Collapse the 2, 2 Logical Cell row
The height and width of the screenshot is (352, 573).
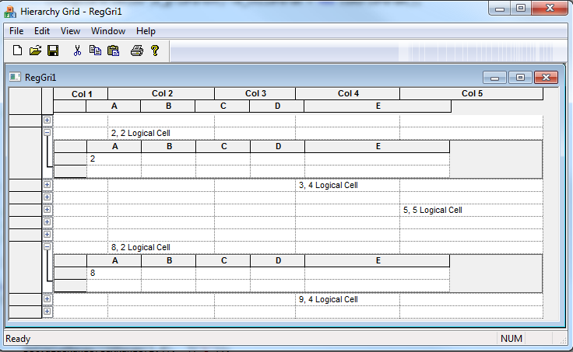click(47, 133)
